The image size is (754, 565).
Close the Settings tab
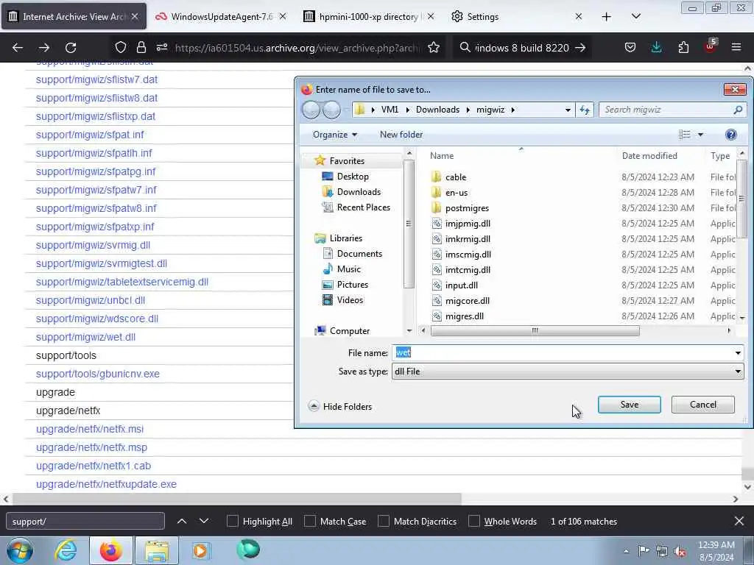(x=579, y=17)
